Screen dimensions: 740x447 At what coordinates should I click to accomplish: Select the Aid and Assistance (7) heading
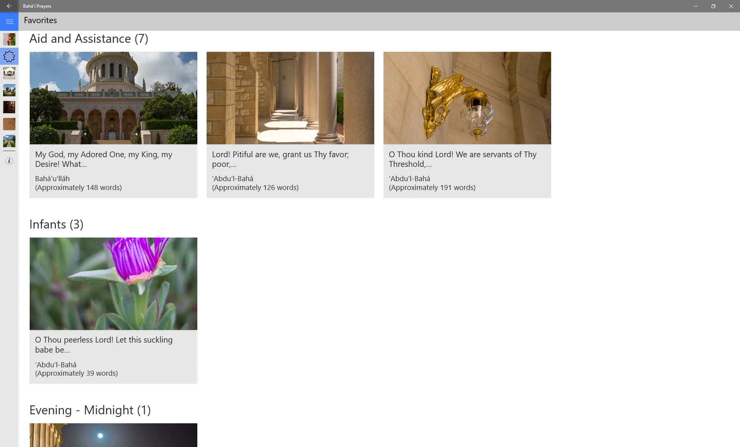pos(89,39)
